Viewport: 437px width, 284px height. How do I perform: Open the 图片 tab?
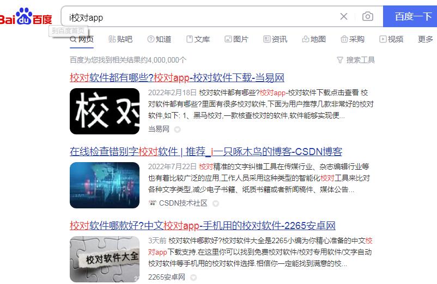tap(236, 39)
